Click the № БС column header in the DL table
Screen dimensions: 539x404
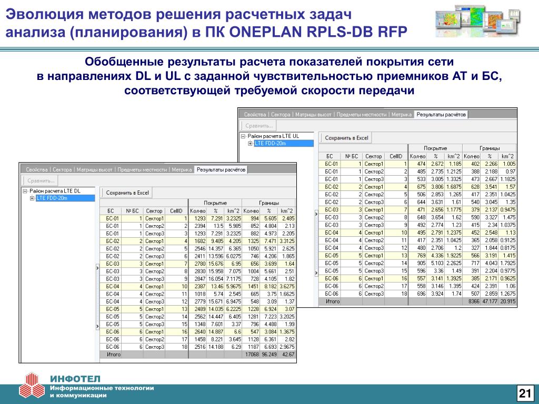click(x=132, y=211)
